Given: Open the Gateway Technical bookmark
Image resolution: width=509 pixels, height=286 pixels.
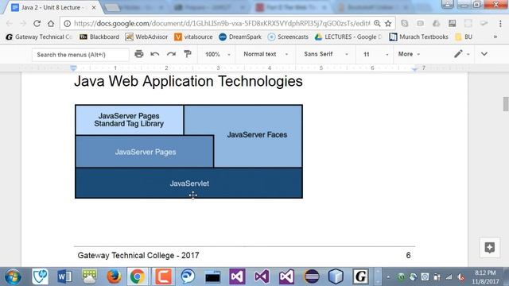Looking at the screenshot, I should point(38,37).
